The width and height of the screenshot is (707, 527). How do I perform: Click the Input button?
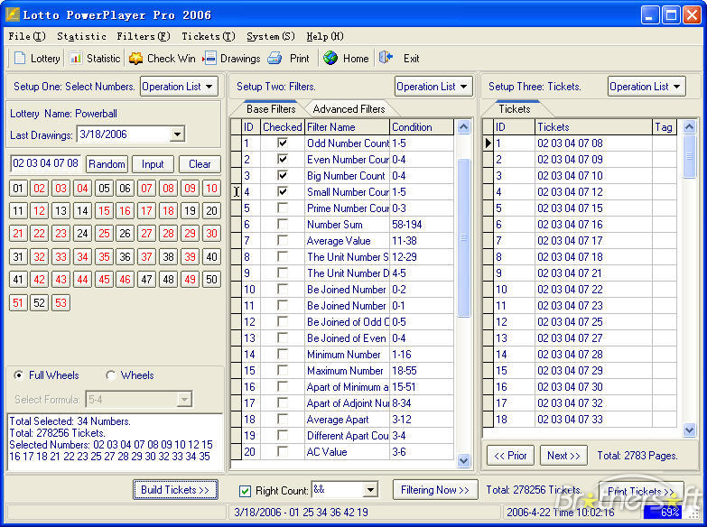[153, 164]
